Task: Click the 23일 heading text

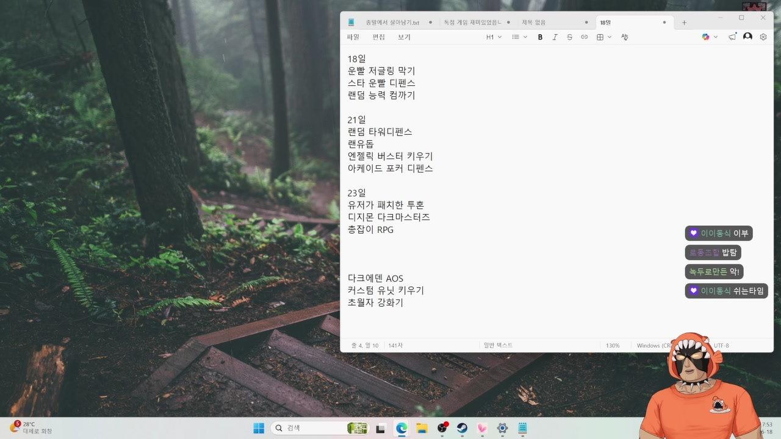Action: tap(357, 193)
